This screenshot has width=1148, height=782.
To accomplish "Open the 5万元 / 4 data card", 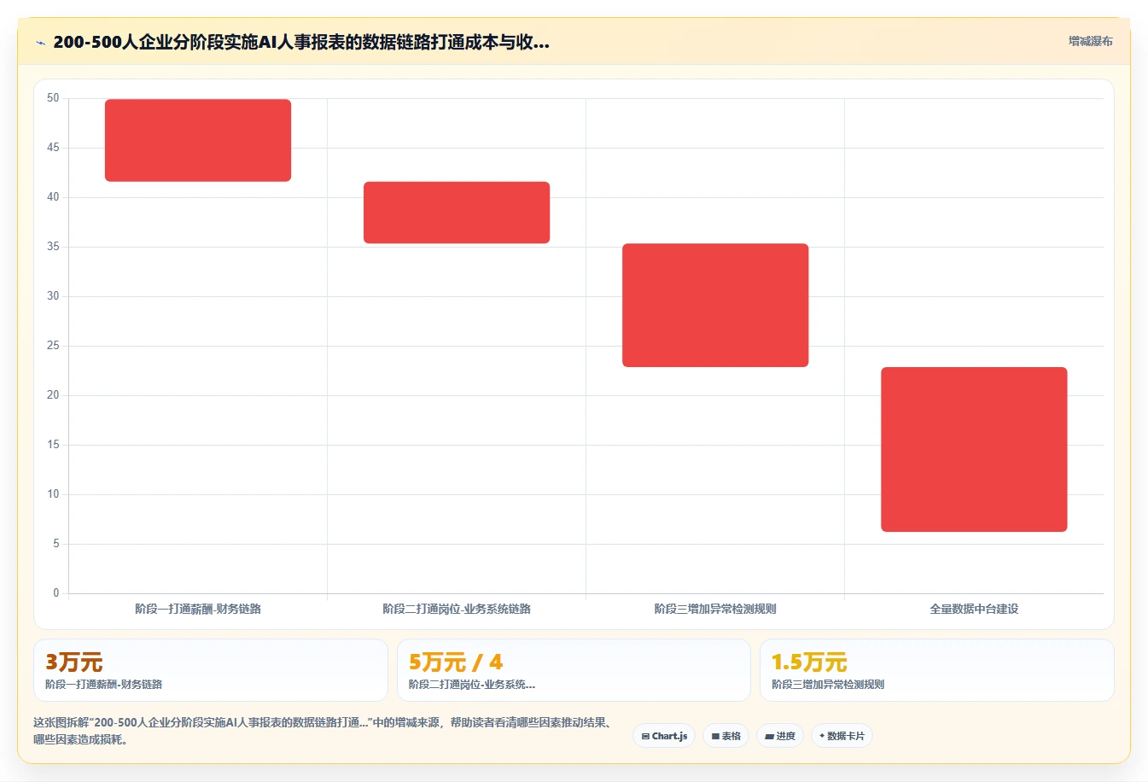I will pyautogui.click(x=574, y=670).
